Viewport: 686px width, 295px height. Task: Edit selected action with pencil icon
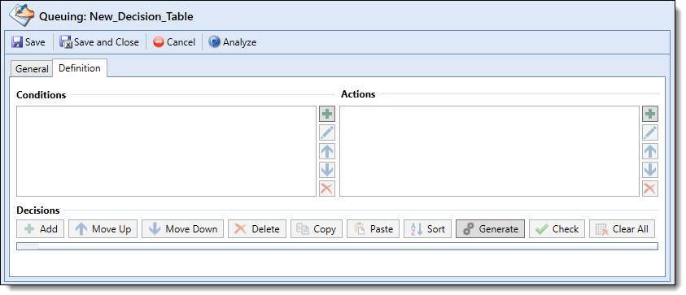650,132
